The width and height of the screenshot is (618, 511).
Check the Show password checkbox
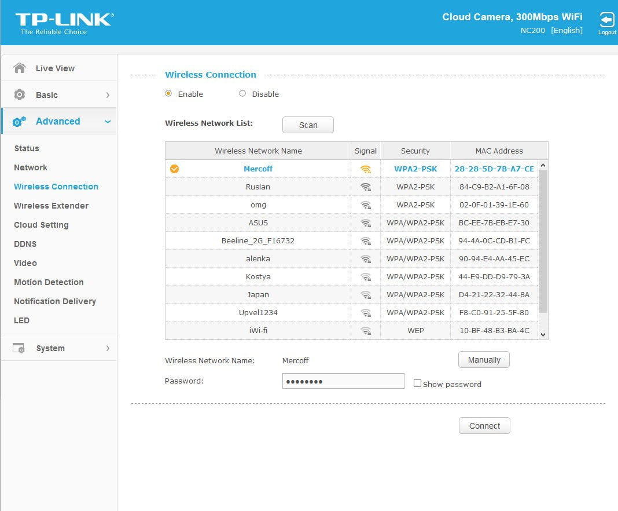[x=417, y=383]
